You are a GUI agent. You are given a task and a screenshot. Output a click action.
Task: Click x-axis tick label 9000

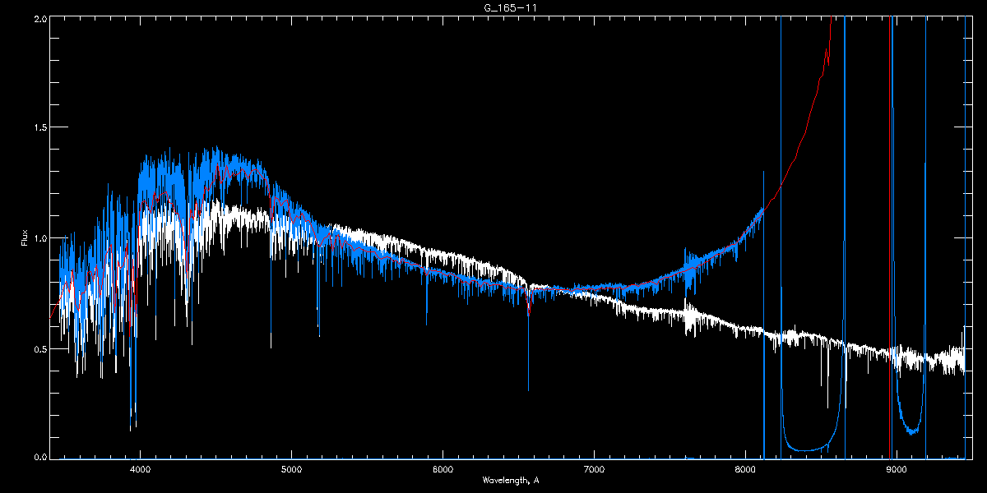click(x=897, y=470)
